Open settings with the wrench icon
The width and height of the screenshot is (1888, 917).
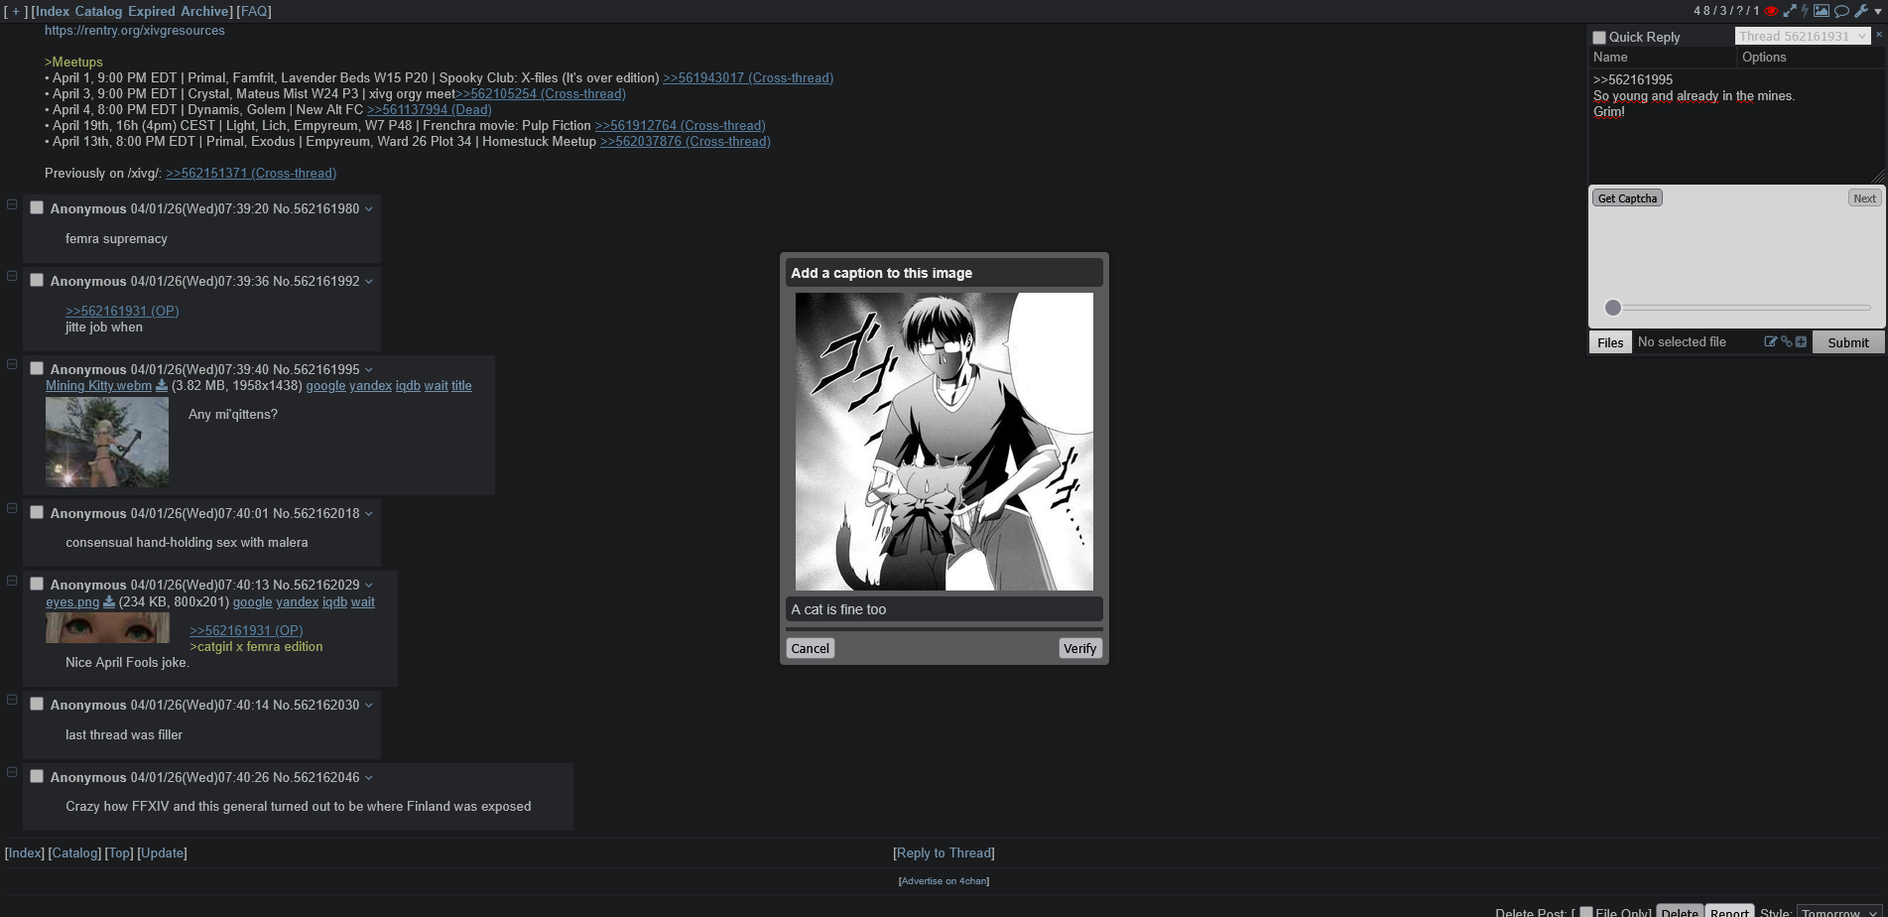coord(1861,11)
